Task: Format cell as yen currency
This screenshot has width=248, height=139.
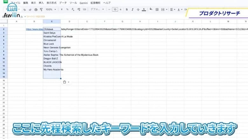Action: pyautogui.click(x=62, y=9)
